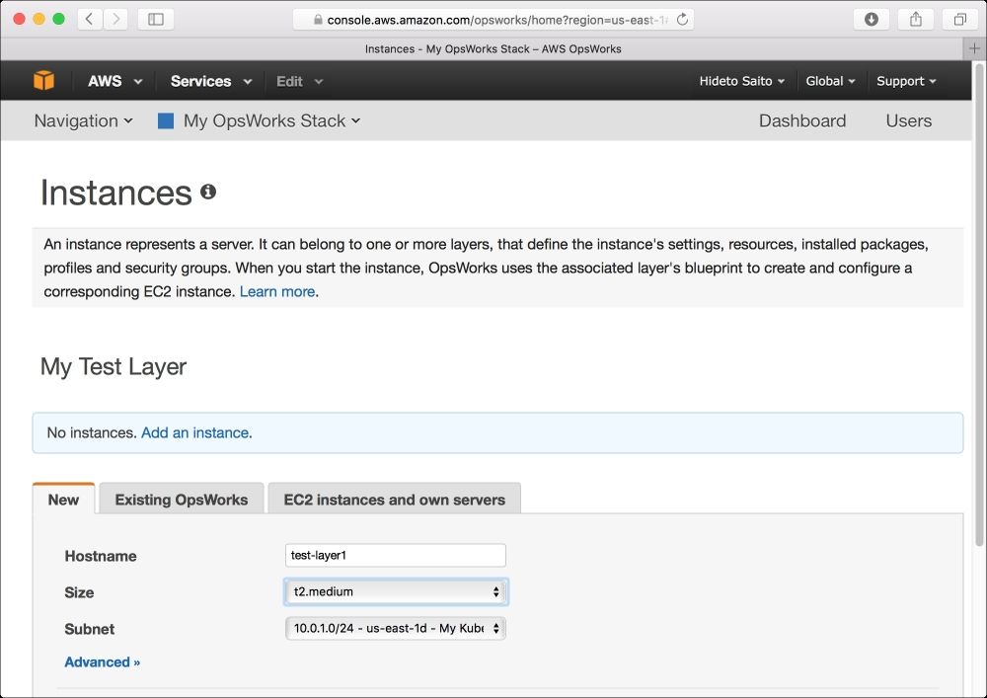Open the Users link
Viewport: 987px width, 698px height.
coord(908,120)
